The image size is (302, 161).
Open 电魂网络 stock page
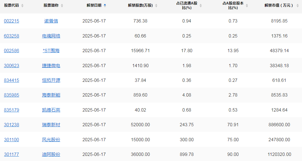[51, 36]
